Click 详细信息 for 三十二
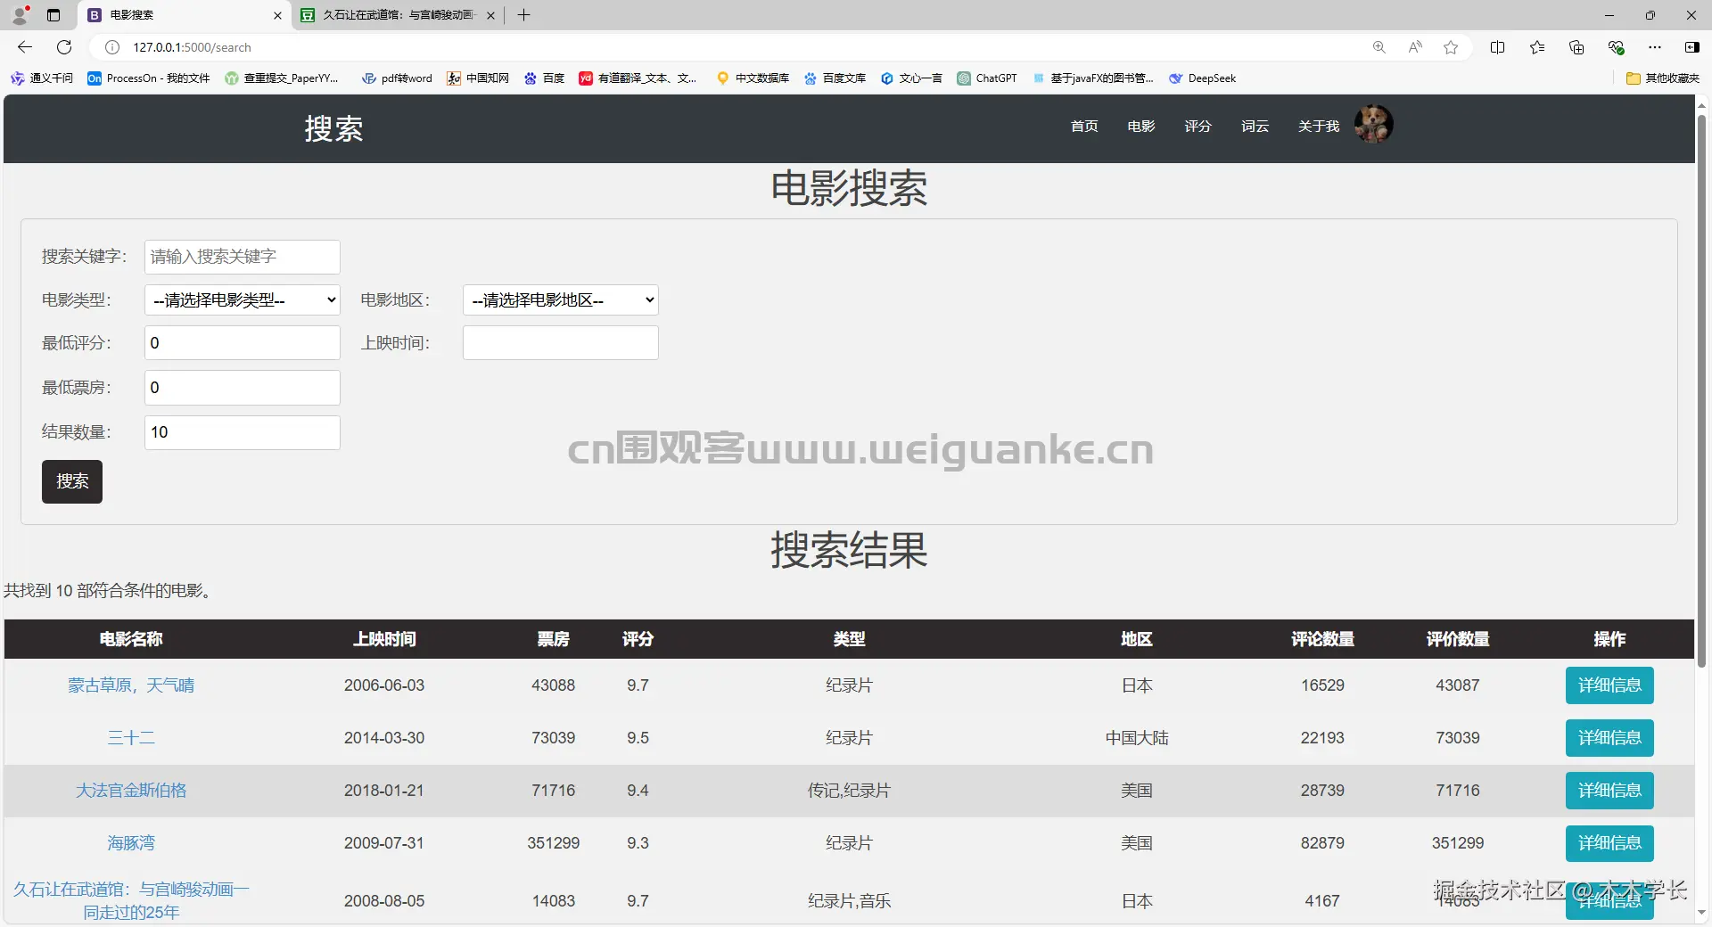The image size is (1712, 927). 1609,738
